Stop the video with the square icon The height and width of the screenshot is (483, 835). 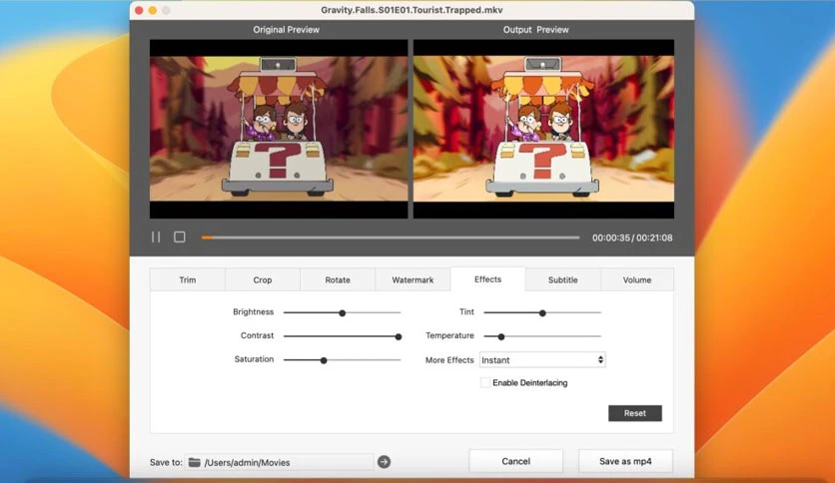click(x=180, y=237)
